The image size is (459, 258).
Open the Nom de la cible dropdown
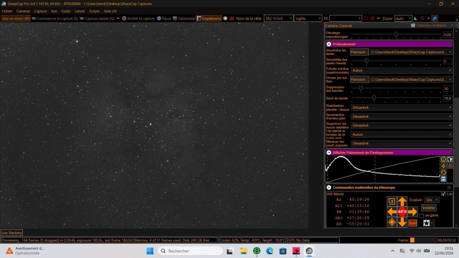[x=278, y=18]
